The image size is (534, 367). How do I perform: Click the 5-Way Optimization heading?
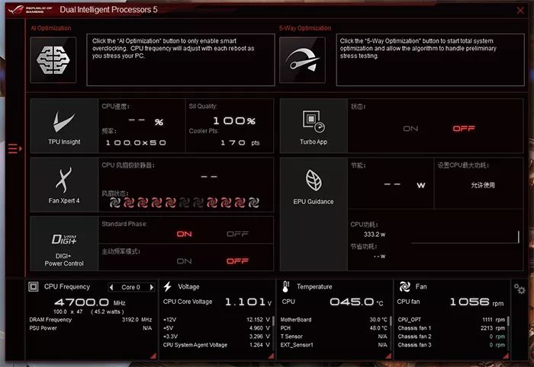[305, 28]
